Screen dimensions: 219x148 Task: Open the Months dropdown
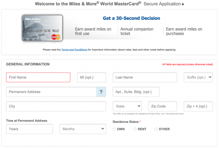(x=83, y=129)
